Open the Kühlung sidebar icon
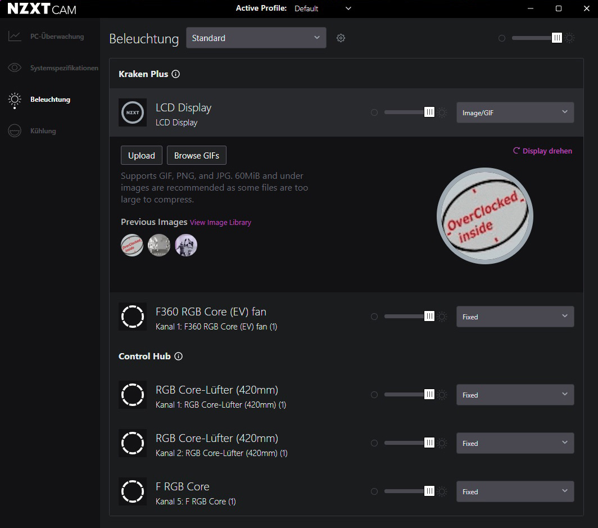This screenshot has width=598, height=528. pyautogui.click(x=15, y=131)
